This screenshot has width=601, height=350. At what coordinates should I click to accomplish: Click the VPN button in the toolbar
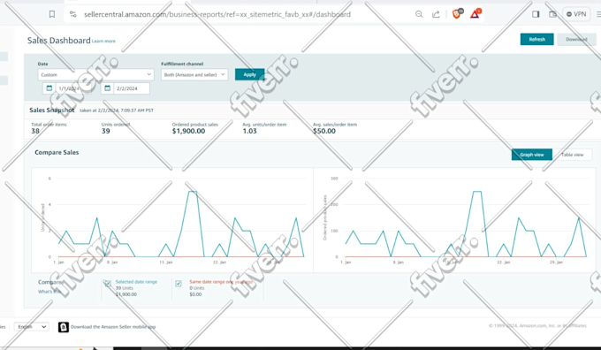click(576, 14)
